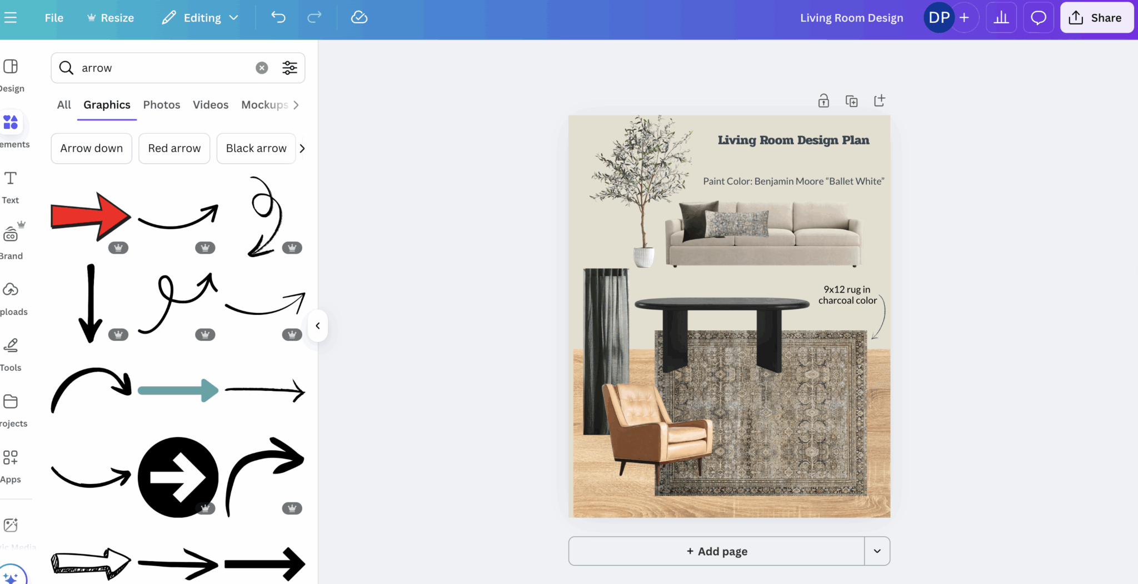The image size is (1138, 584).
Task: Open the Text sidebar panel
Action: (x=11, y=188)
